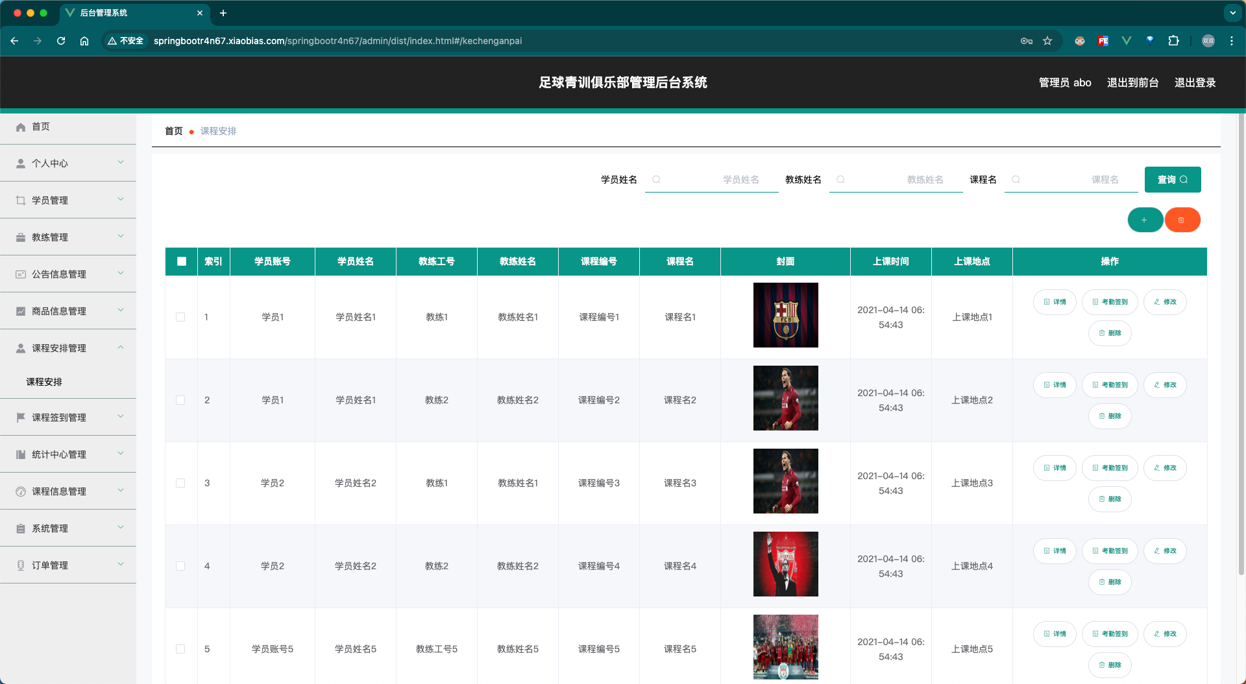Expand the 商品信息管理 chevron
Viewport: 1246px width, 684px height.
click(x=121, y=310)
